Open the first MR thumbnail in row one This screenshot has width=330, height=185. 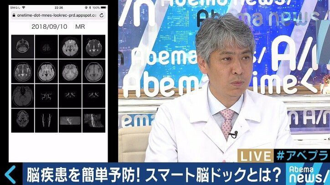tap(22, 47)
